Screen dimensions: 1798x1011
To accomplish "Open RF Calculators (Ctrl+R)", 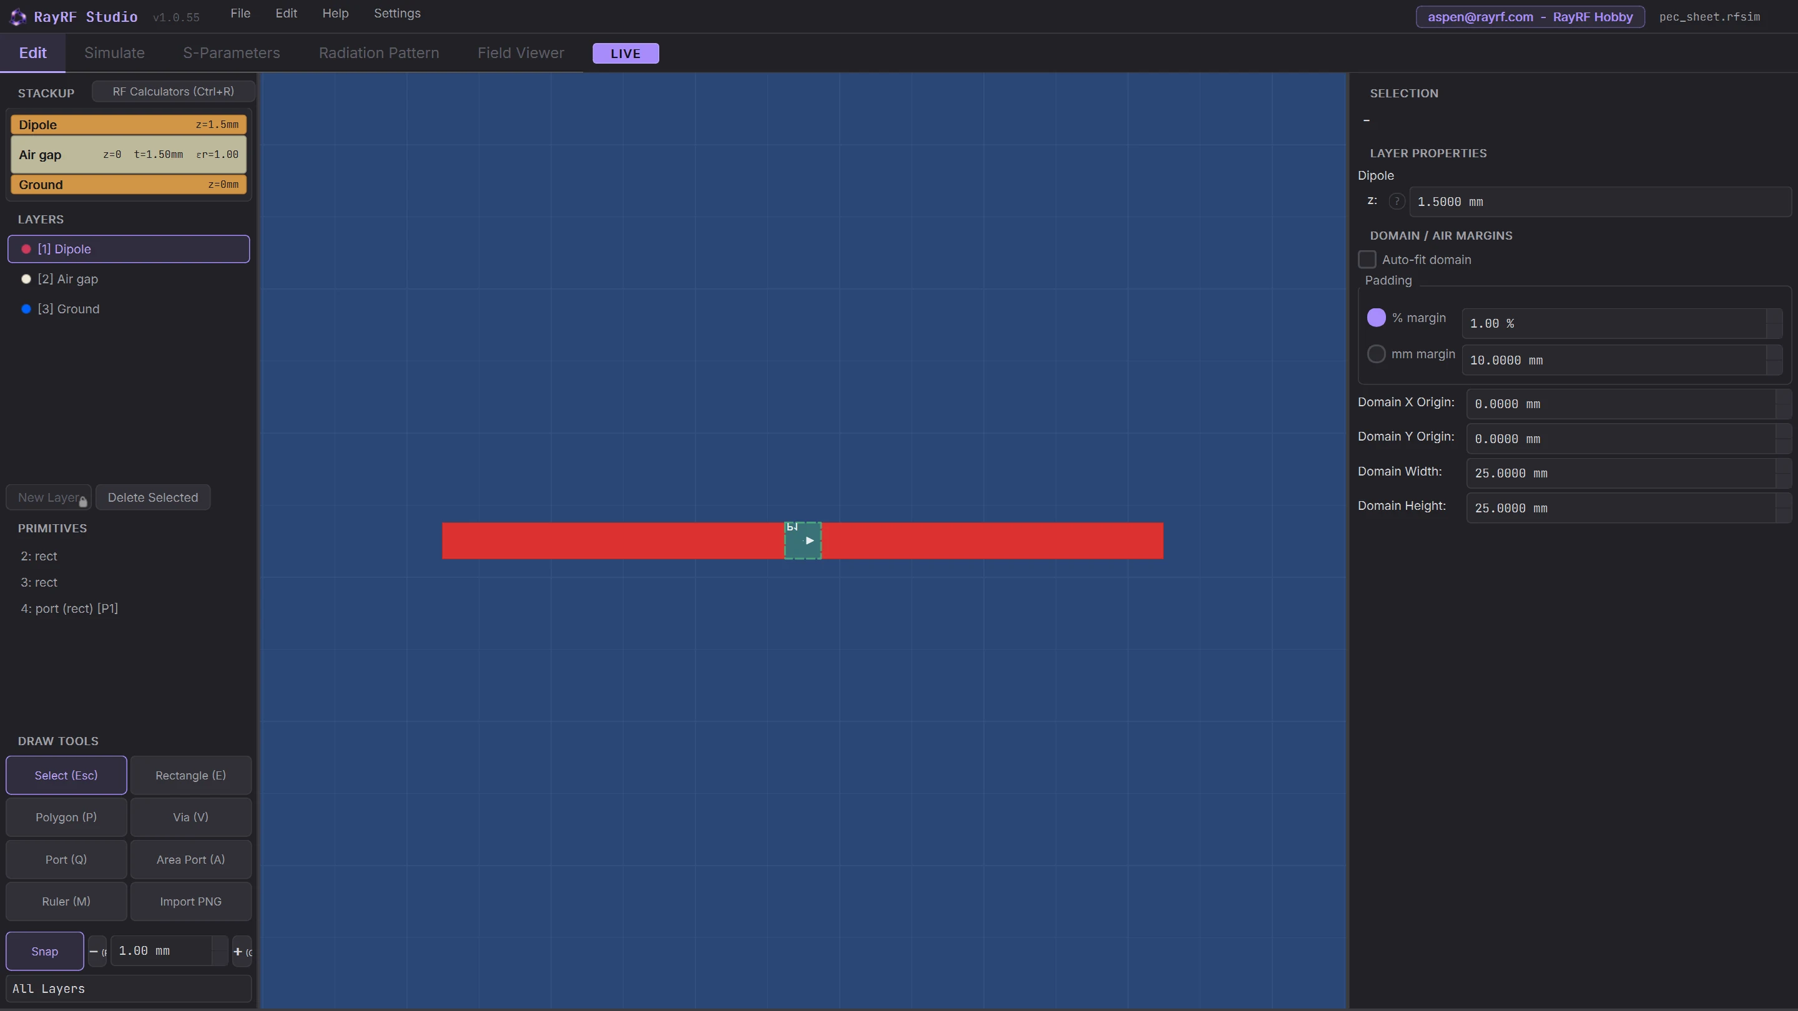I will pyautogui.click(x=173, y=91).
